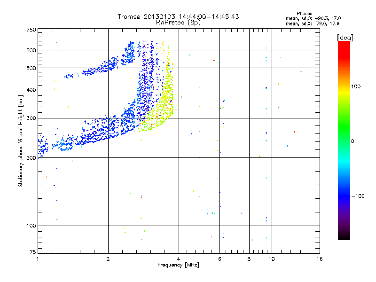Click the y-axis '300' tick label
This screenshot has width=376, height=282.
pyautogui.click(x=31, y=118)
